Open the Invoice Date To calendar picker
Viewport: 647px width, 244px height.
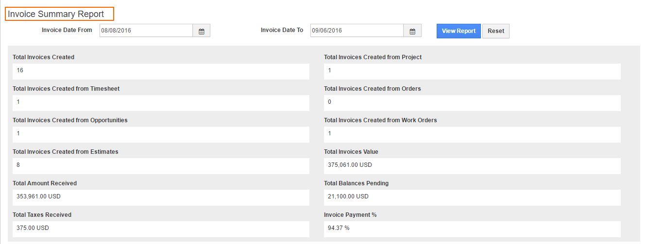tap(412, 31)
